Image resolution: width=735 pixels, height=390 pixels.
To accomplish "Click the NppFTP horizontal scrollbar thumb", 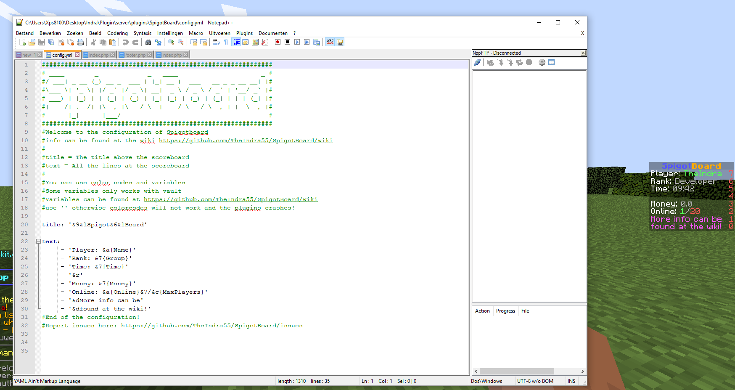I will [517, 371].
